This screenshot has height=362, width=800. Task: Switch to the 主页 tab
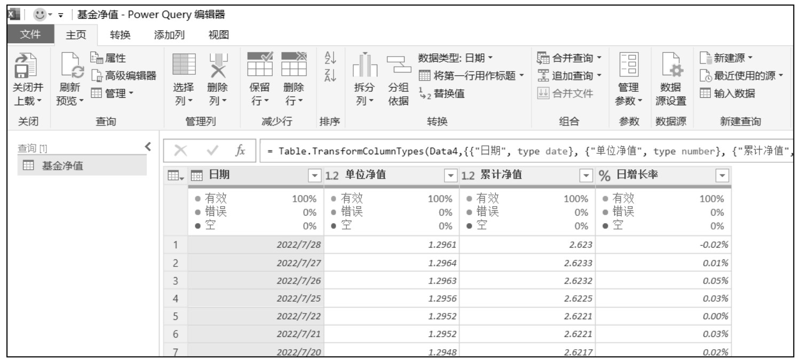(75, 35)
